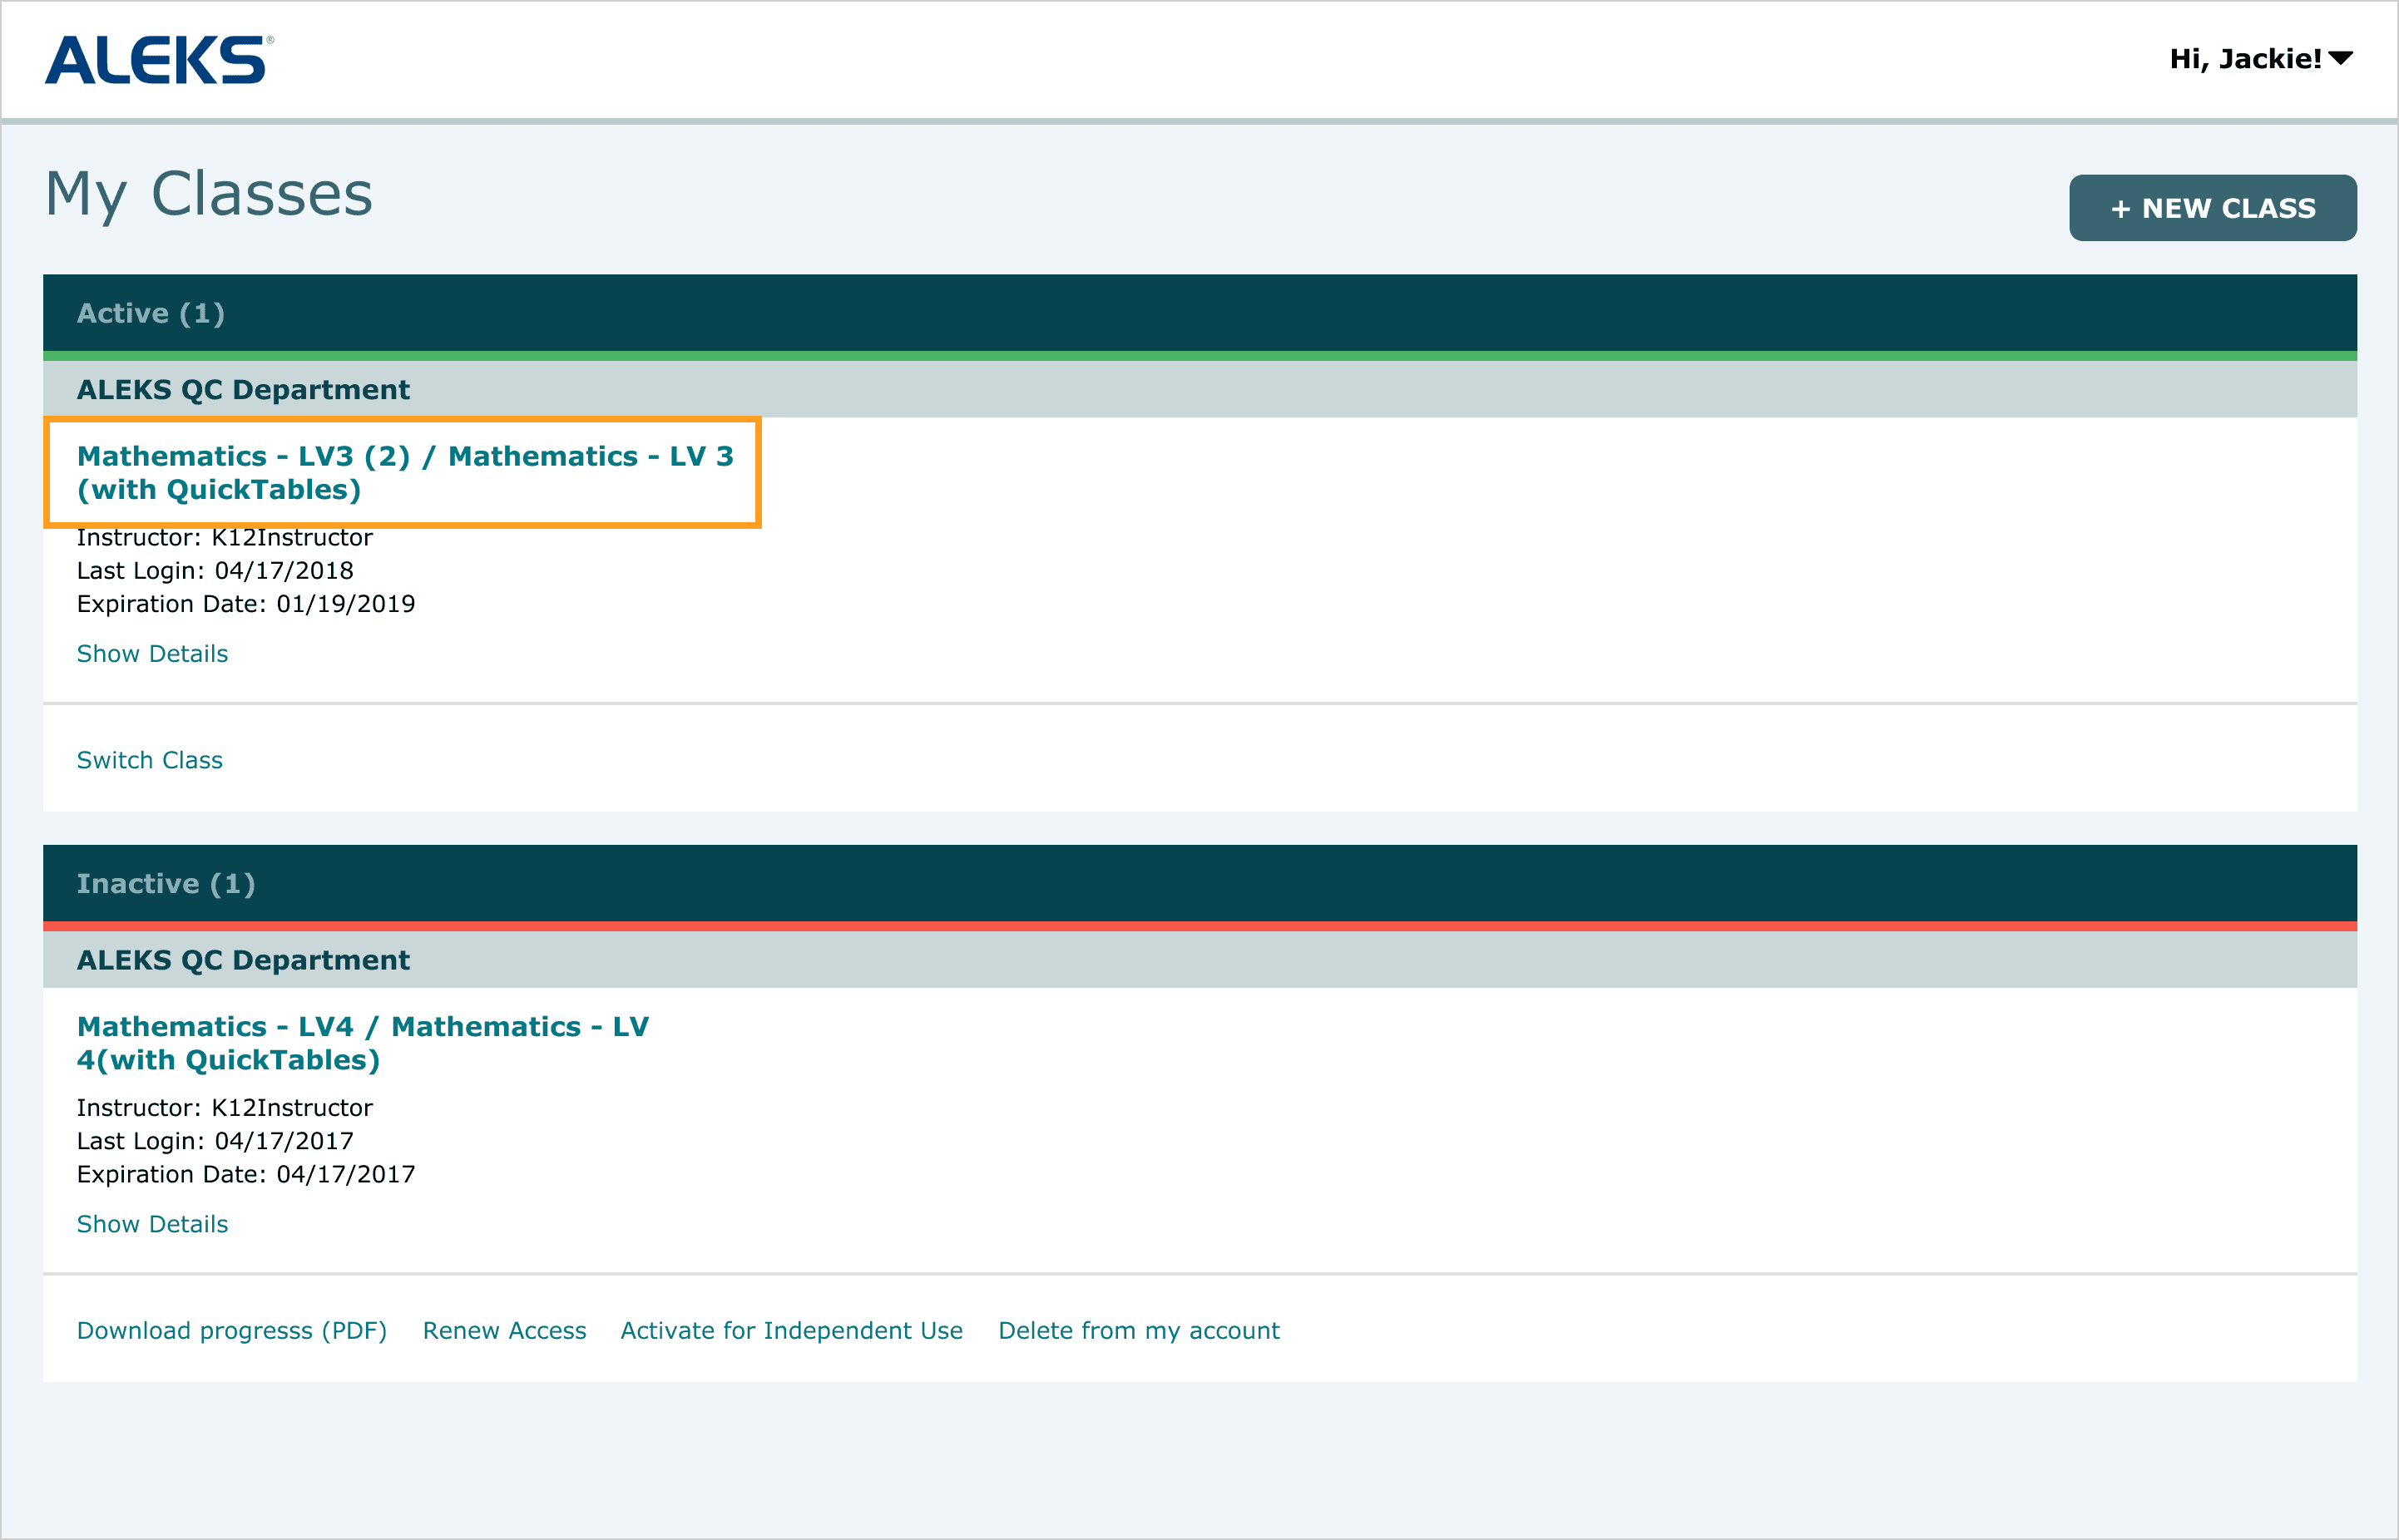Click ALEKS QC Department under Inactive

(x=243, y=960)
